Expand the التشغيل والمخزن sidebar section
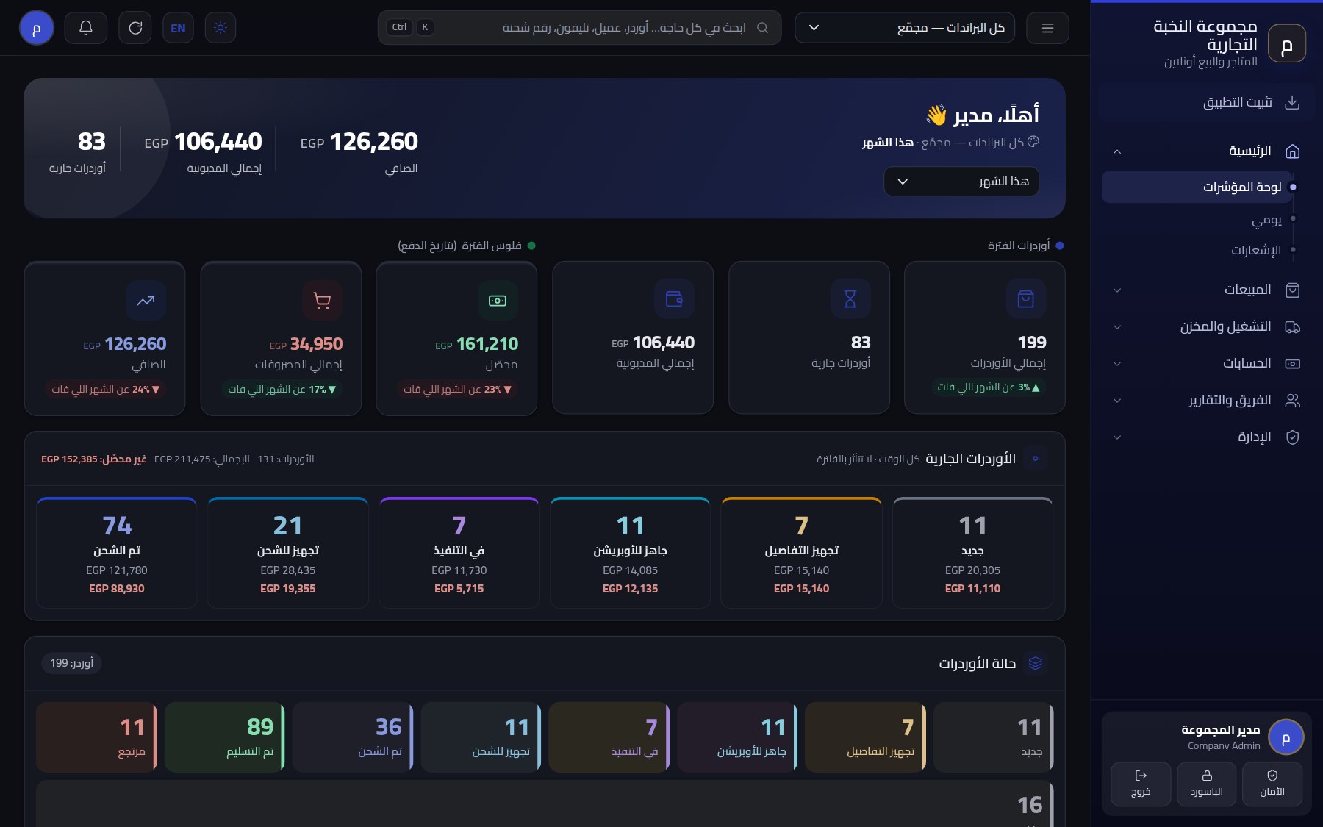This screenshot has height=827, width=1323. (x=1206, y=327)
